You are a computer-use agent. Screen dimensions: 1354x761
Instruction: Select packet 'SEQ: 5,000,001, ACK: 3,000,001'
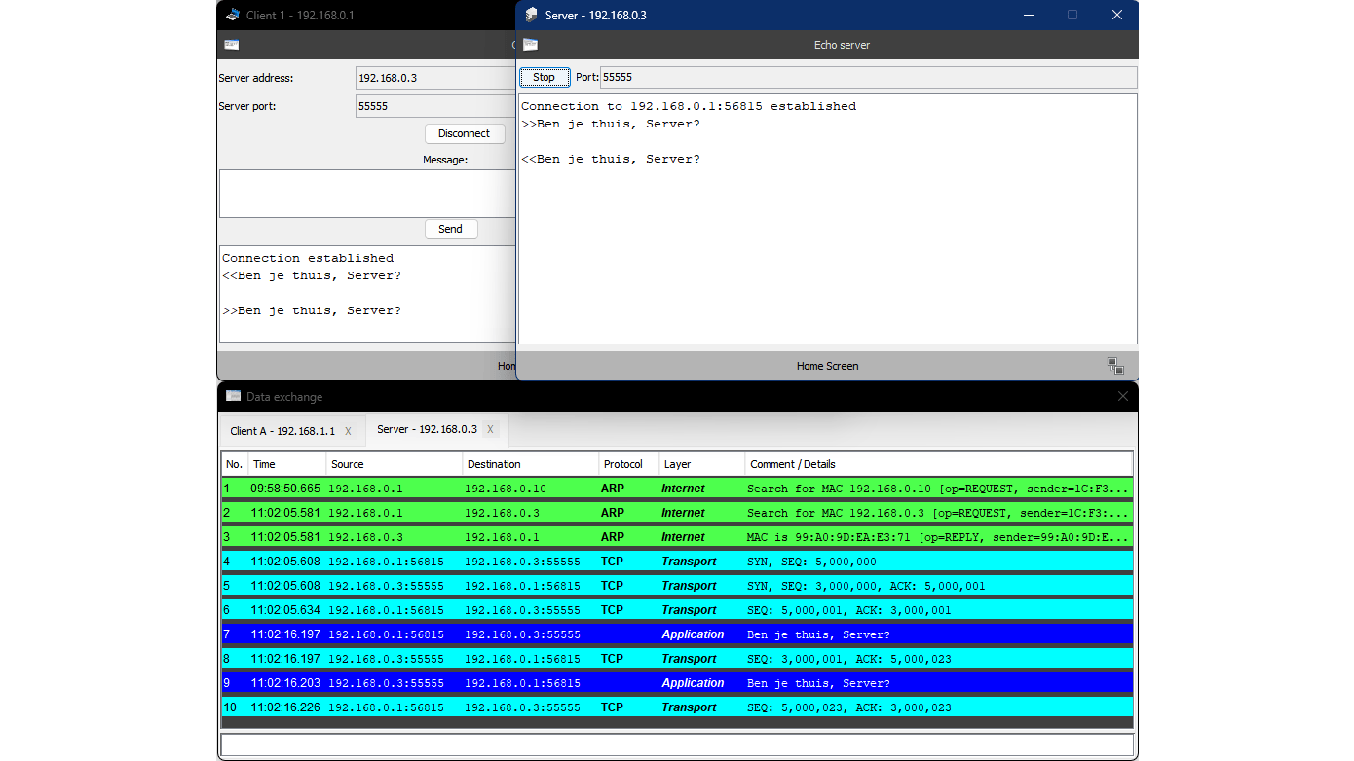click(677, 610)
